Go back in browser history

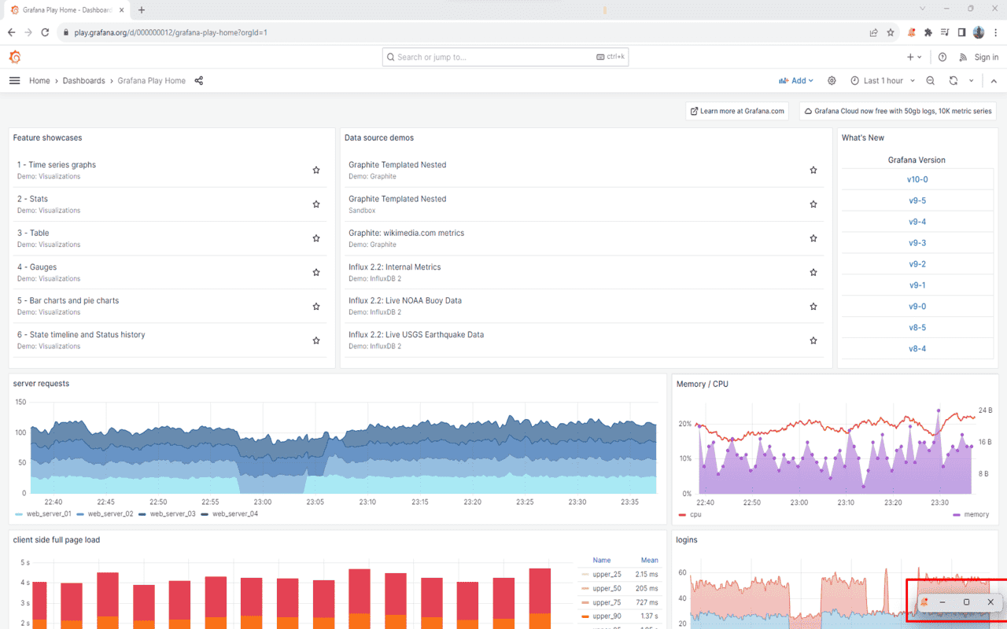click(x=11, y=32)
